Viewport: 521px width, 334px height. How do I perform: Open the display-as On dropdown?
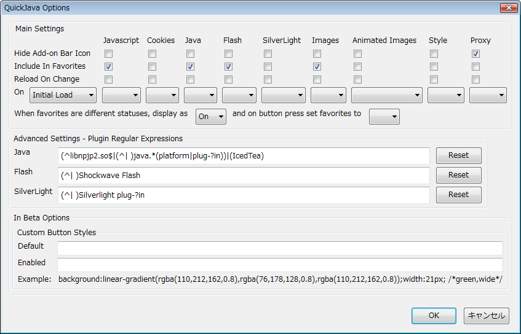point(211,117)
